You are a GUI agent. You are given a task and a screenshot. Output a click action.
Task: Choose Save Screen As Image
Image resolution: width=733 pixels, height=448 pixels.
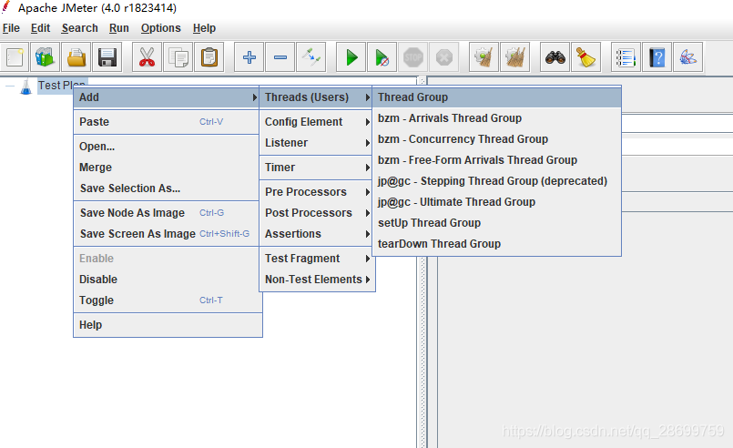[167, 234]
